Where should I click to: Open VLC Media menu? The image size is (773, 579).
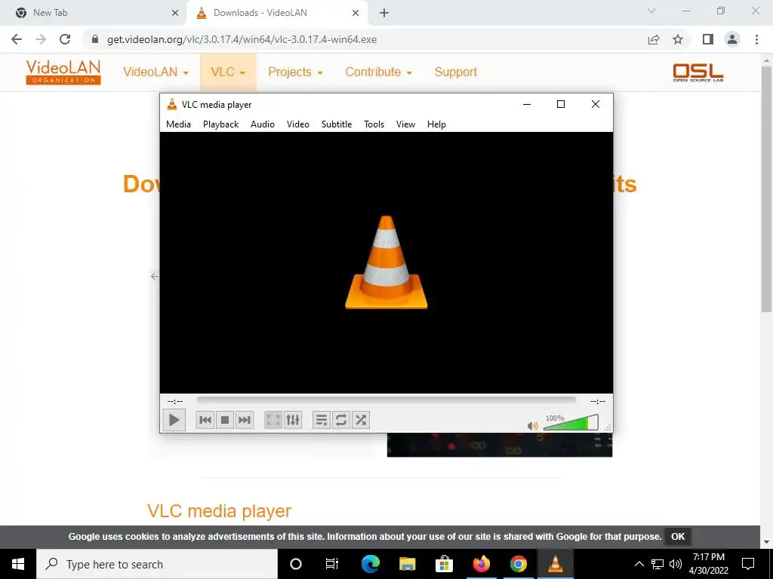pyautogui.click(x=178, y=124)
